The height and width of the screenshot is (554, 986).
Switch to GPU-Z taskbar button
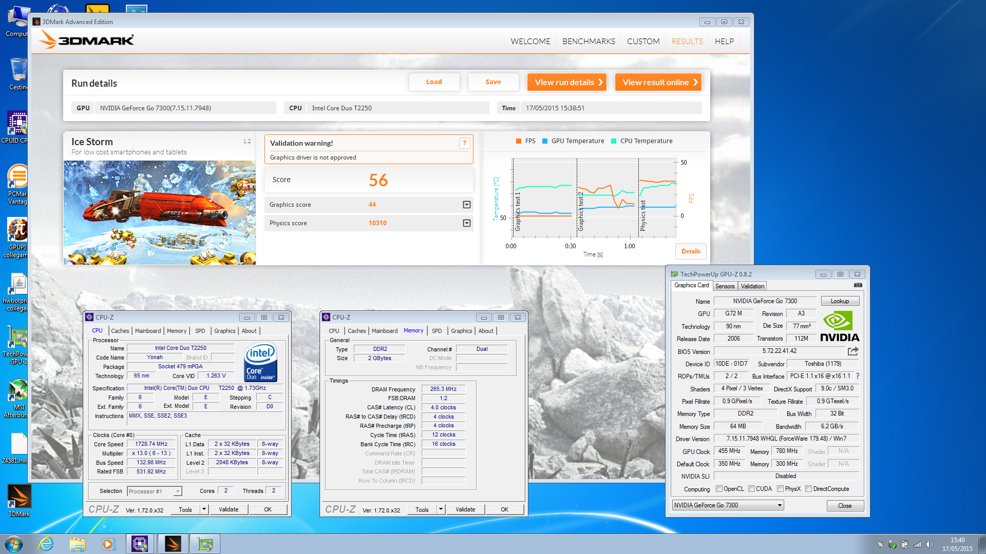tap(205, 544)
